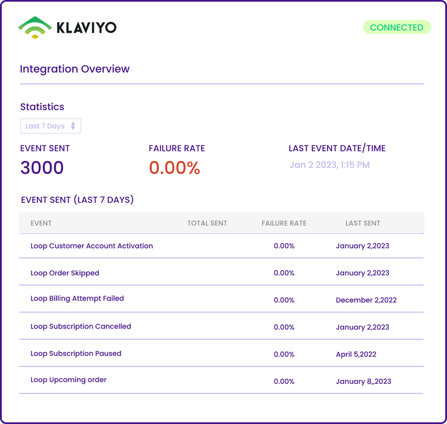Click last sent date for Loop Order Skipped
The width and height of the screenshot is (447, 424).
pyautogui.click(x=363, y=273)
